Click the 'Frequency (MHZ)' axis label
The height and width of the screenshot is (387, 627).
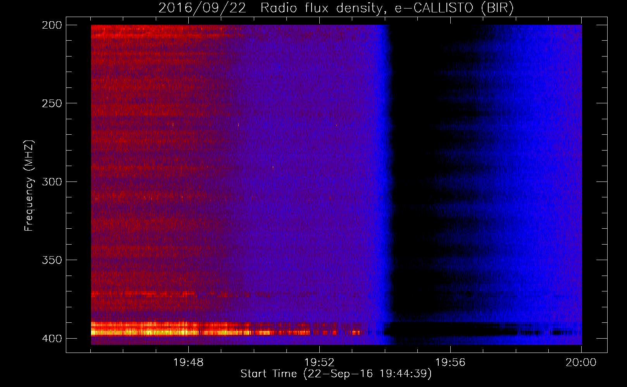(29, 185)
